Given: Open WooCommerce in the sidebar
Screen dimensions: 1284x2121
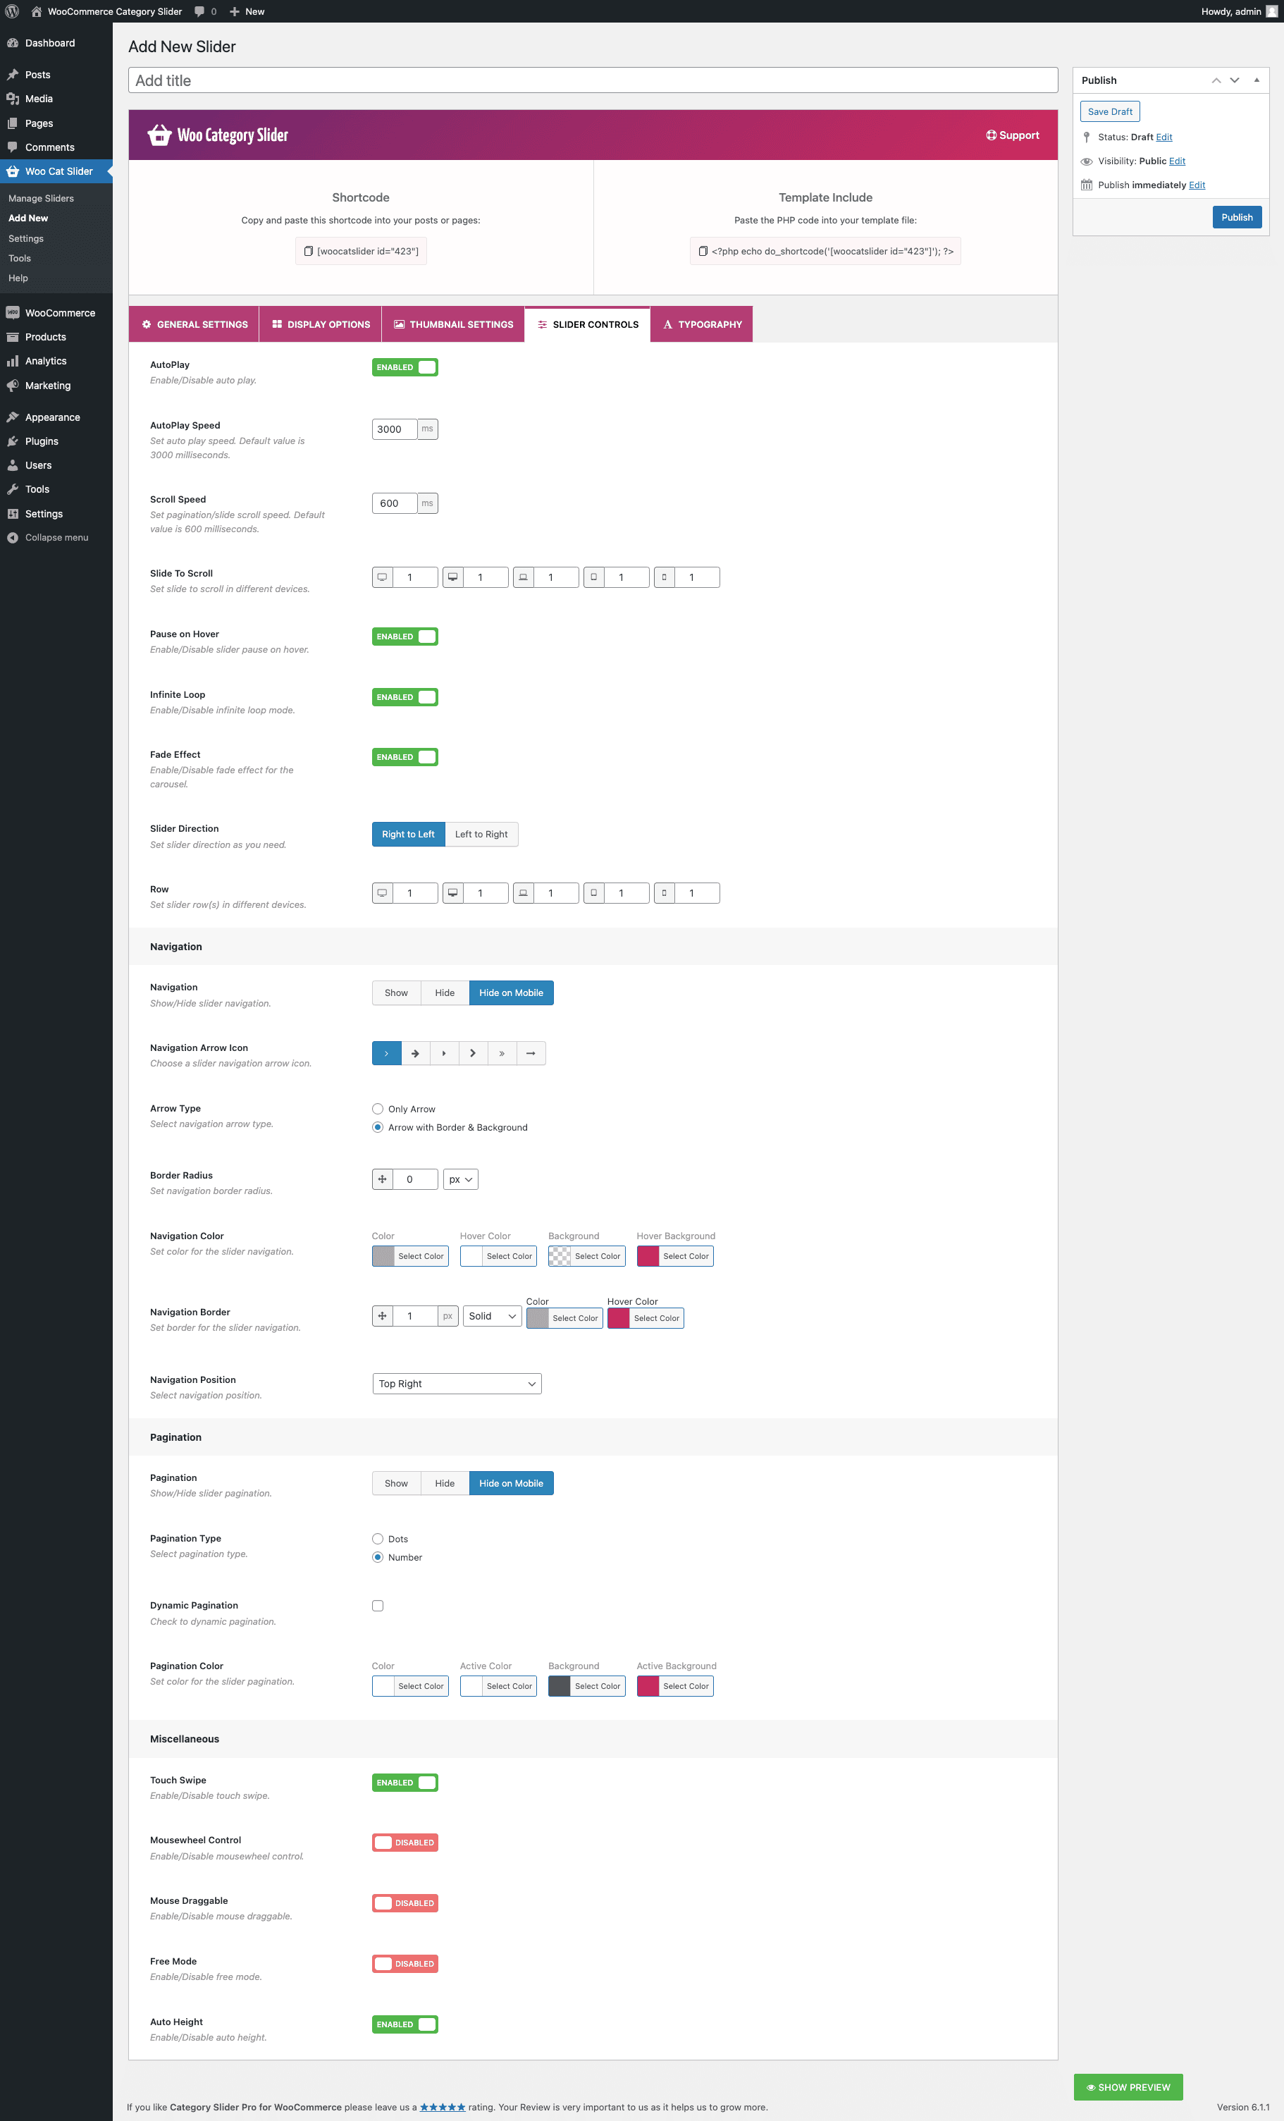Looking at the screenshot, I should (x=59, y=312).
